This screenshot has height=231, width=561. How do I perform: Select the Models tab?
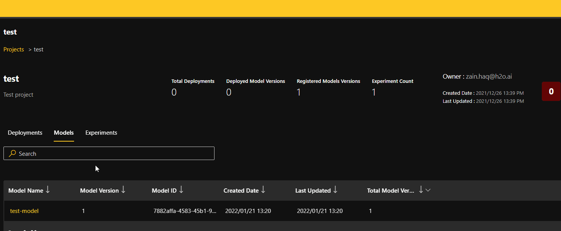click(x=64, y=133)
